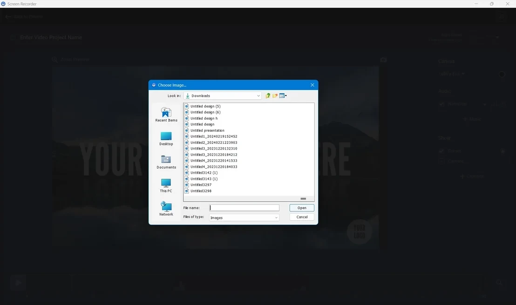
Task: Select file Untitled3143 (1)
Action: click(x=204, y=179)
